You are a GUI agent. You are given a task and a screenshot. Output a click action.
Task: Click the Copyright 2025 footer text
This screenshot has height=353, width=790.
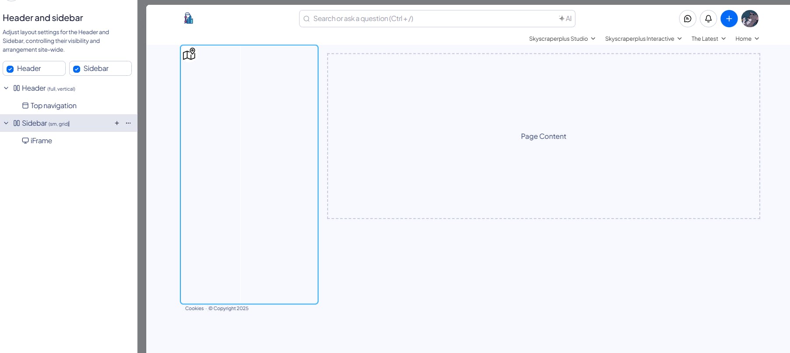click(228, 308)
